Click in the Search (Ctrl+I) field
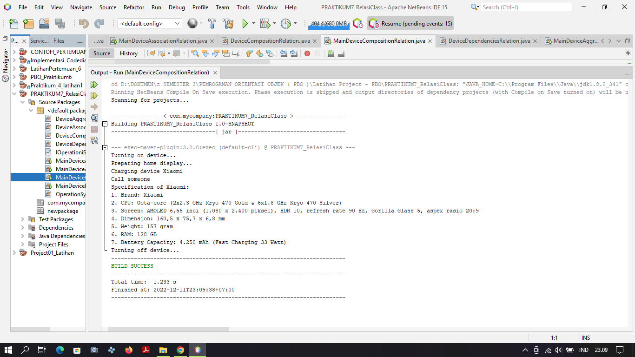This screenshot has height=357, width=635. pyautogui.click(x=525, y=7)
